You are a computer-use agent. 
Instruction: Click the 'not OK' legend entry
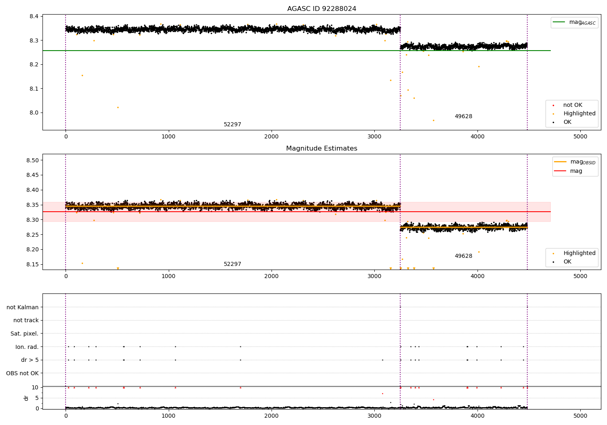(573, 105)
